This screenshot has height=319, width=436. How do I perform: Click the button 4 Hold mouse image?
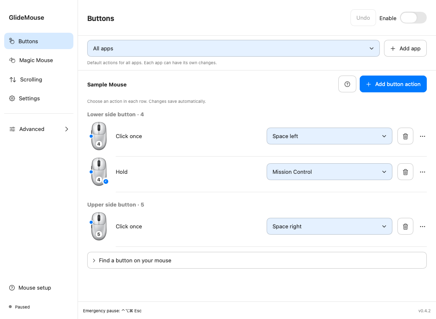click(x=99, y=172)
